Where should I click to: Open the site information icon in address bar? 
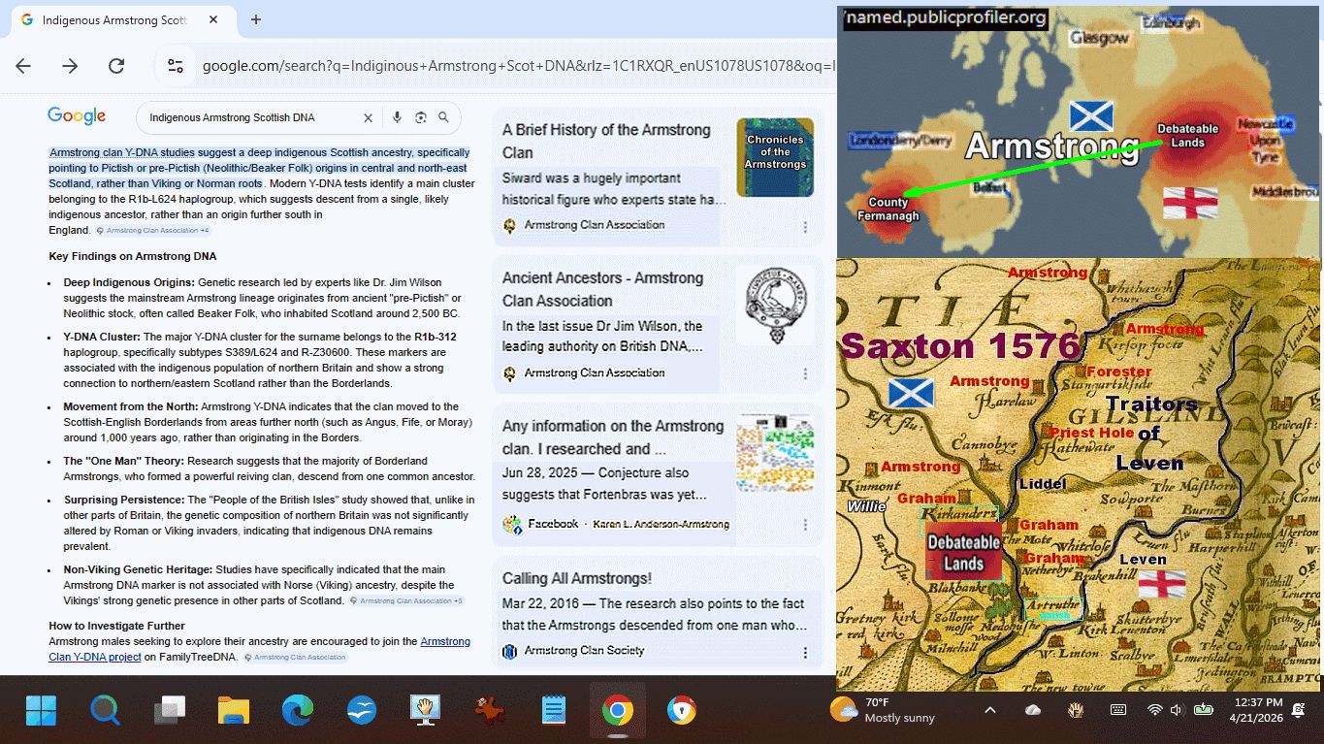pyautogui.click(x=176, y=66)
